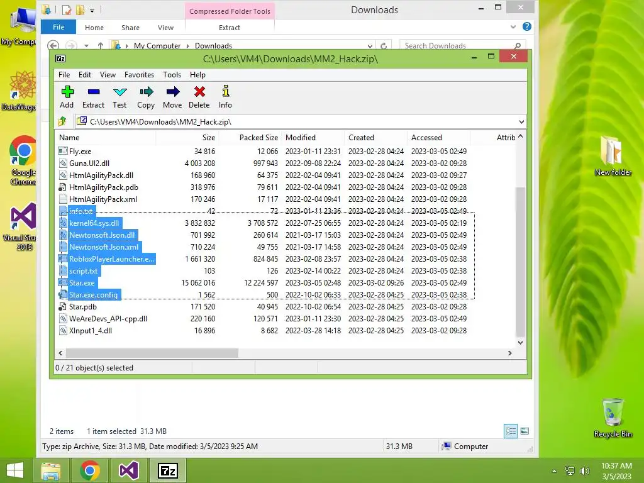Select the WeAreDevs_API-cpp.dll file
Screen dimensions: 644x483
tap(108, 319)
